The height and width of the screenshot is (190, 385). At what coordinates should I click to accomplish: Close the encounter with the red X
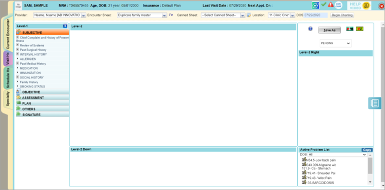(381, 6)
